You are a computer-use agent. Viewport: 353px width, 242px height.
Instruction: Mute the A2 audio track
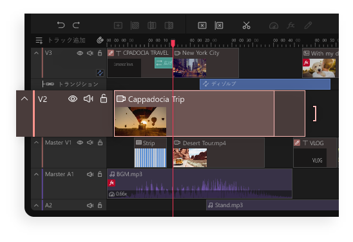tap(90, 205)
